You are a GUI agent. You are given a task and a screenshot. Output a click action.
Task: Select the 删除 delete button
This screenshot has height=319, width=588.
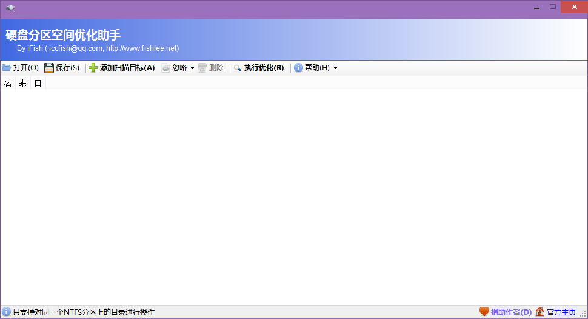click(x=211, y=68)
